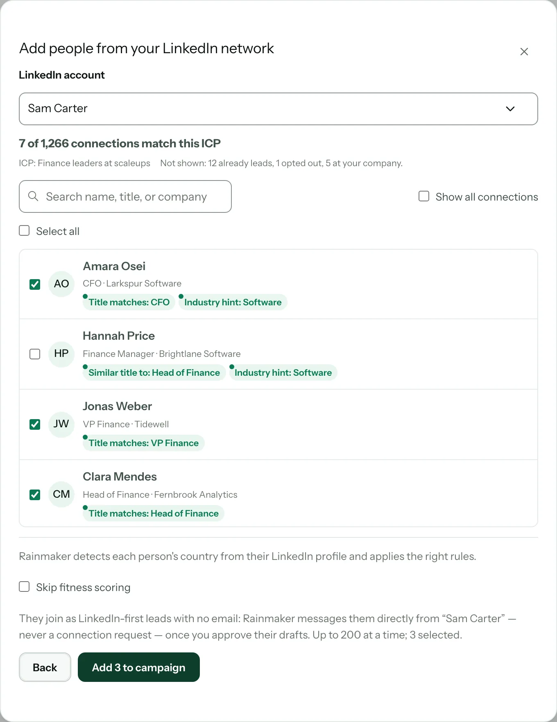The height and width of the screenshot is (722, 557).
Task: Click "VP Finance · Tidewell" subtitle
Action: click(x=126, y=424)
